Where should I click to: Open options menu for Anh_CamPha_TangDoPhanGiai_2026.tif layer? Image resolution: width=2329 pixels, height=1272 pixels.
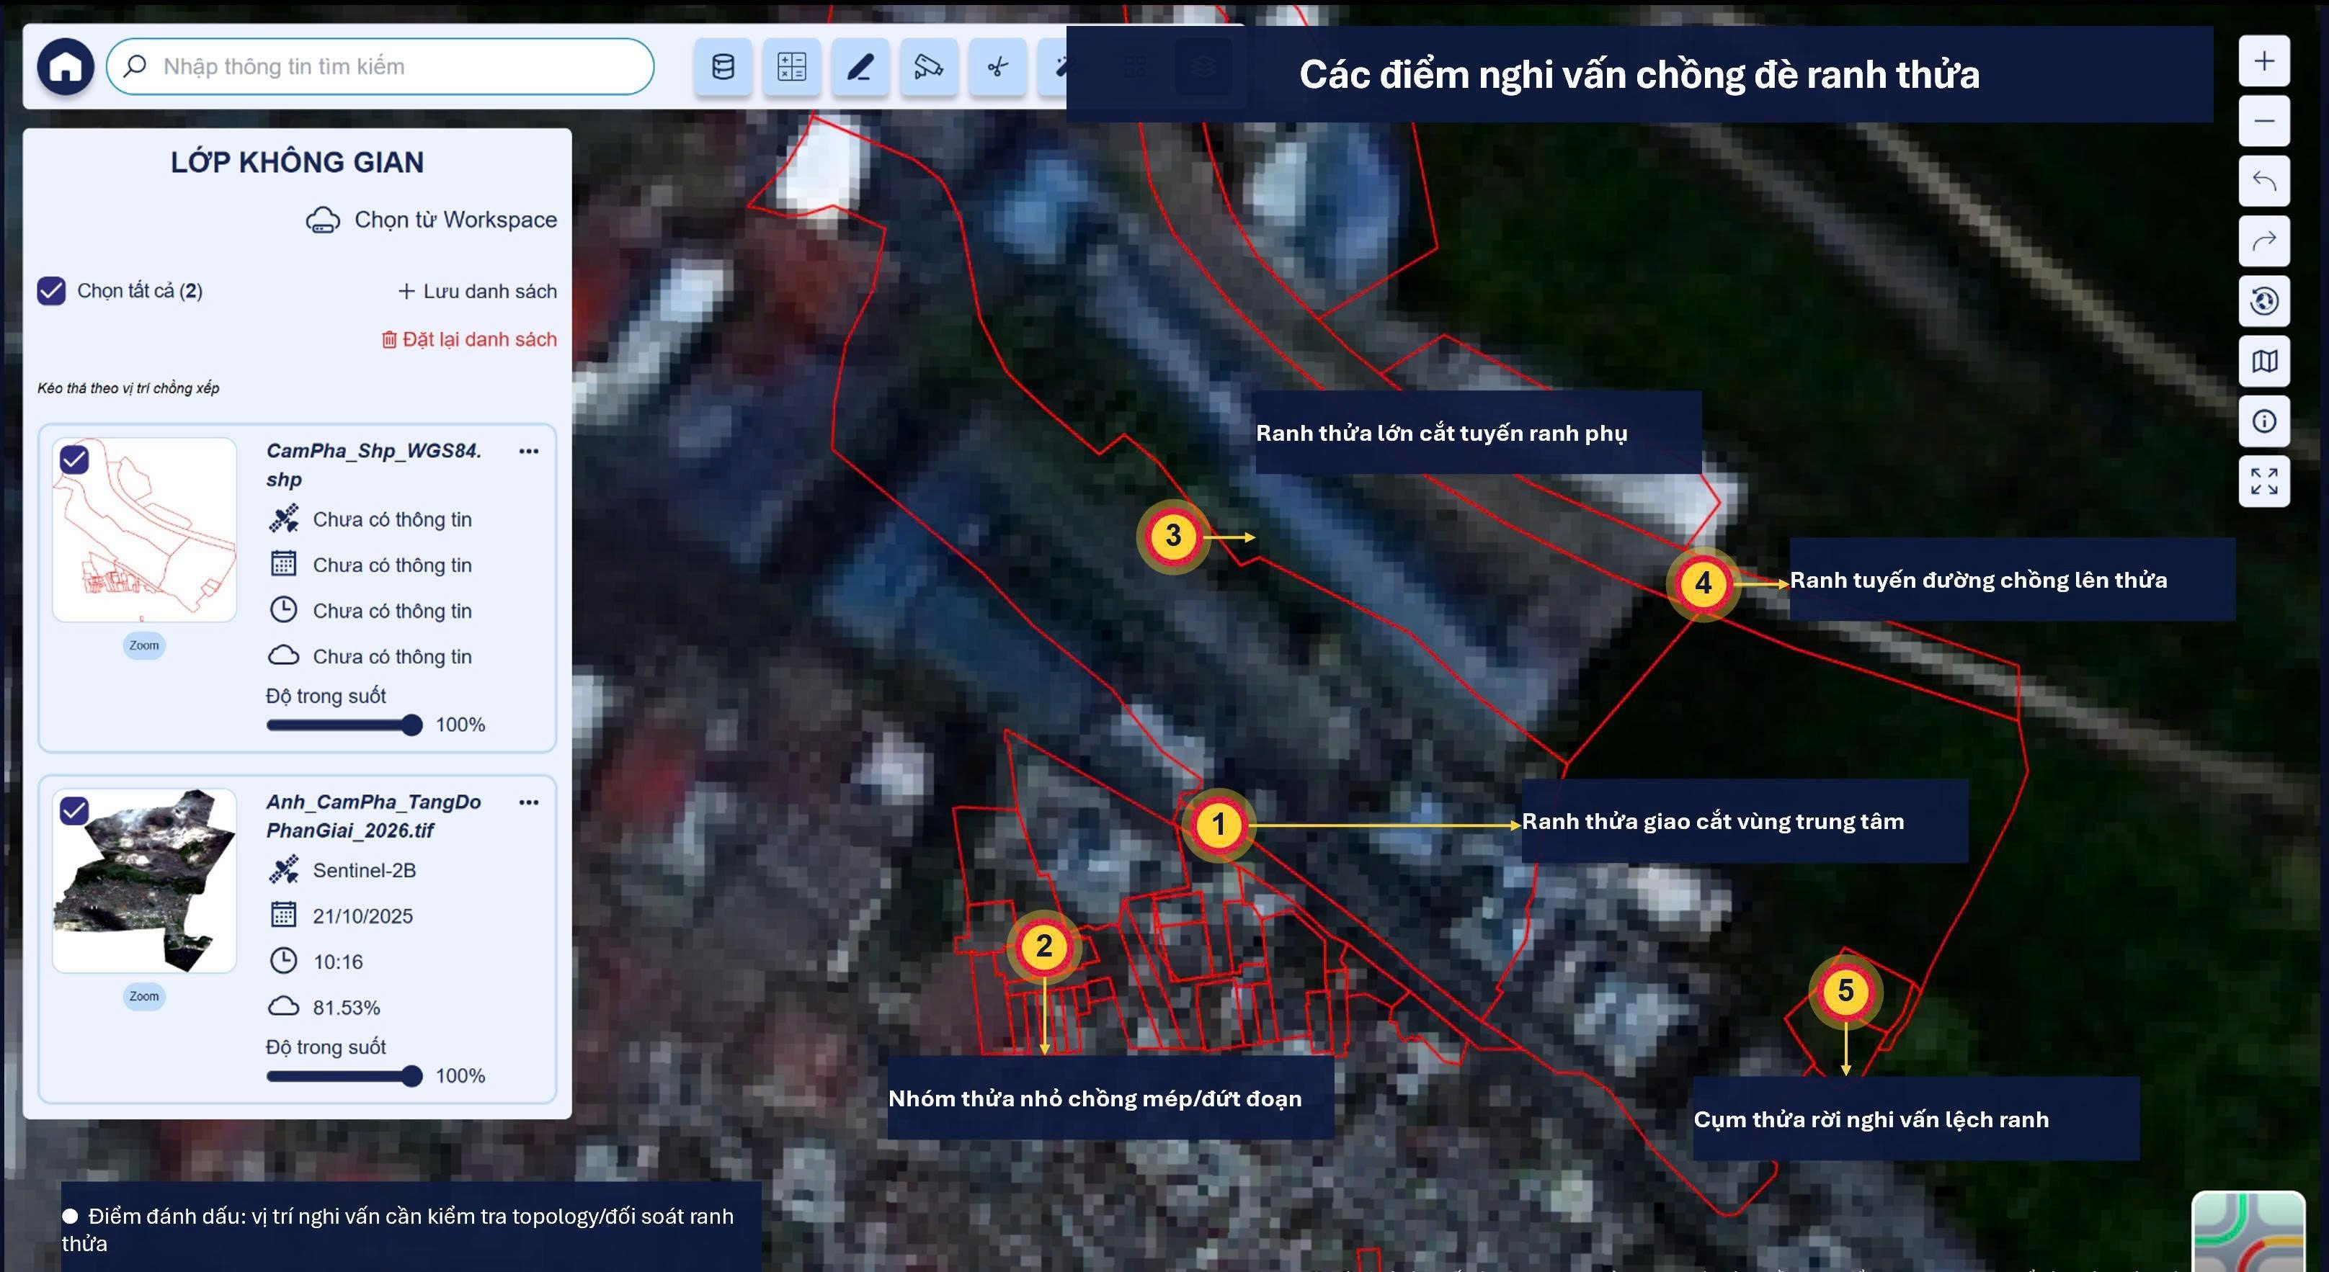click(529, 802)
